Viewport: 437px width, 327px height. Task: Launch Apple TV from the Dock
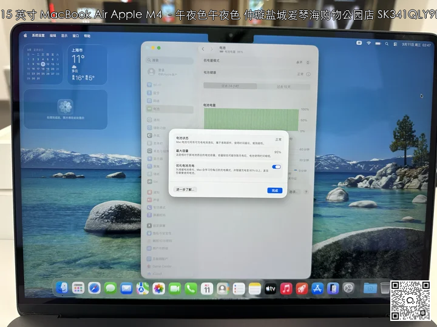270,289
